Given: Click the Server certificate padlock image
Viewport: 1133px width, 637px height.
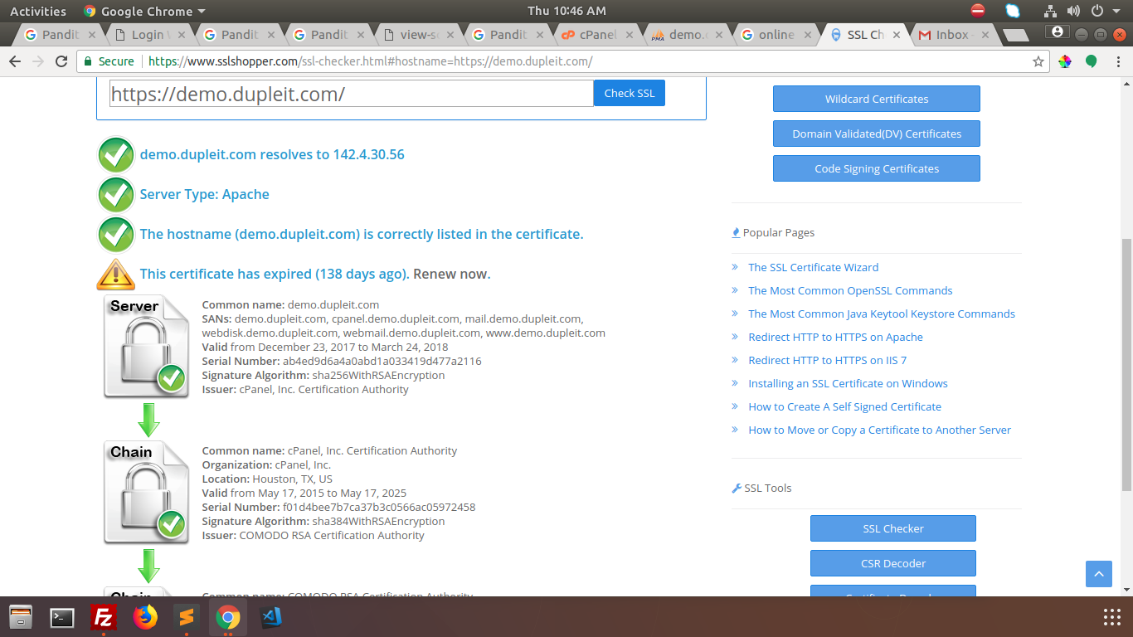Looking at the screenshot, I should pos(147,346).
